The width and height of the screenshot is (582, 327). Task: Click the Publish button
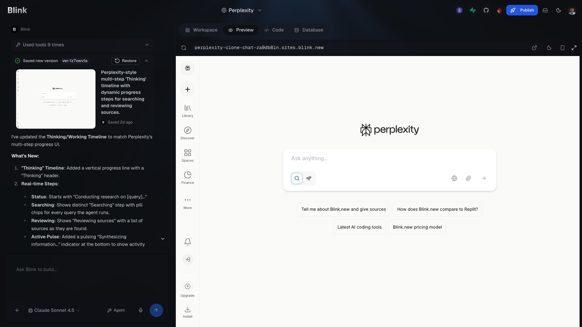(522, 10)
